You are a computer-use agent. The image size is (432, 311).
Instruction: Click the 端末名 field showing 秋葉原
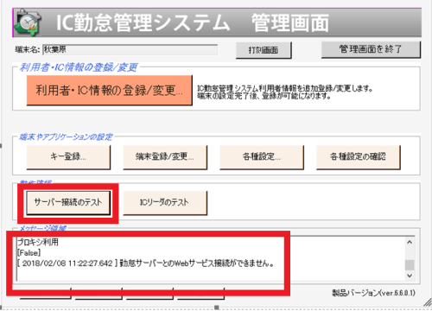[130, 49]
